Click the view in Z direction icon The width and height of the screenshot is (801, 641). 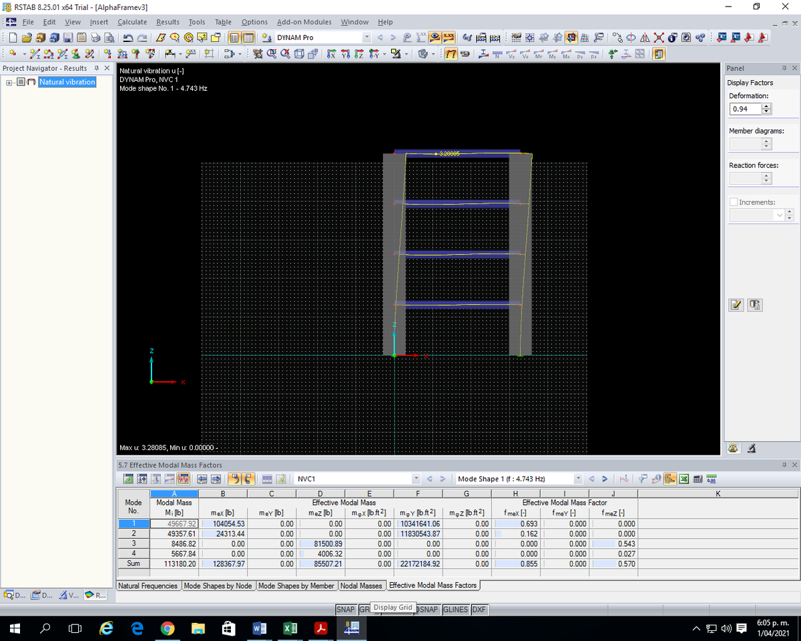[360, 53]
